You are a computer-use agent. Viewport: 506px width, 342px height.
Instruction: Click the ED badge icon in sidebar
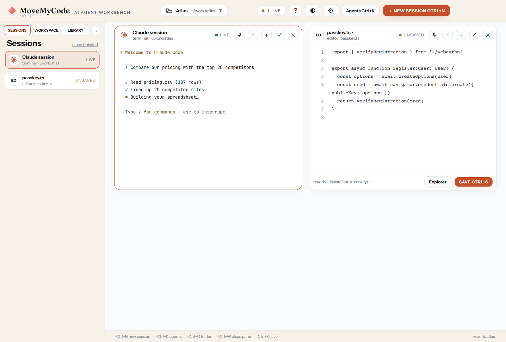pyautogui.click(x=14, y=80)
